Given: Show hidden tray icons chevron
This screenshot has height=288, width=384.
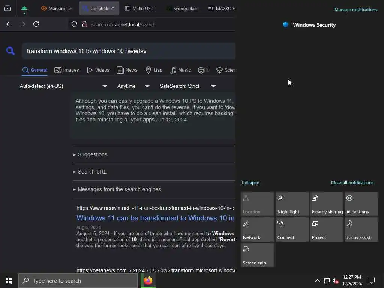Looking at the screenshot, I should (317, 280).
